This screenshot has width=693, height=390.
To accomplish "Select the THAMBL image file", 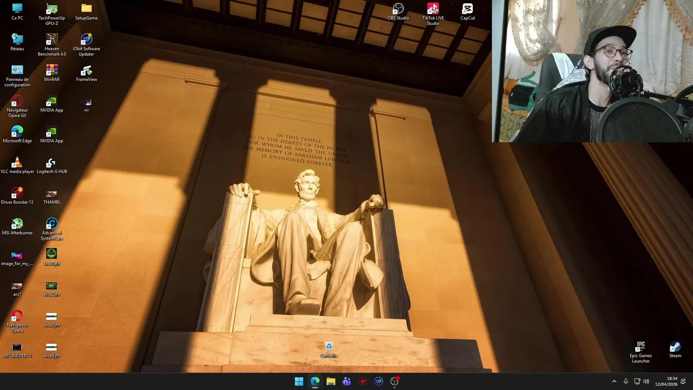I will pyautogui.click(x=51, y=197).
